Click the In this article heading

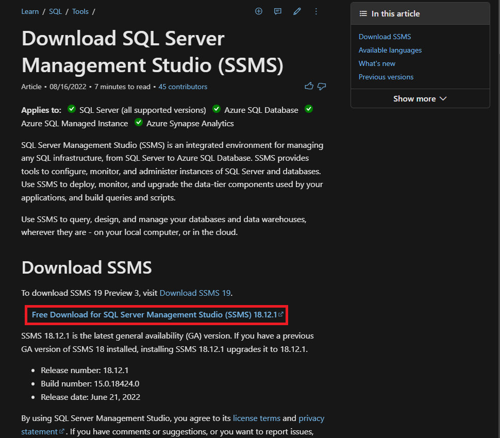click(395, 14)
